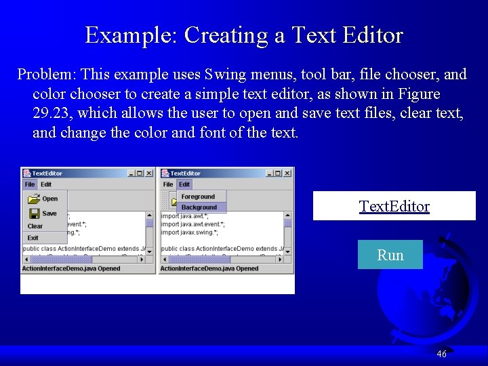Viewport: 488px width, 366px height.
Task: Click the down scroll arrow in left window
Action: click(149, 251)
